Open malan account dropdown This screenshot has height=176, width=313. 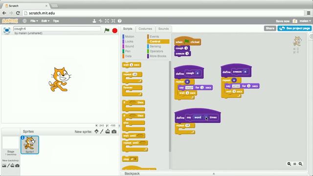pyautogui.click(x=305, y=21)
